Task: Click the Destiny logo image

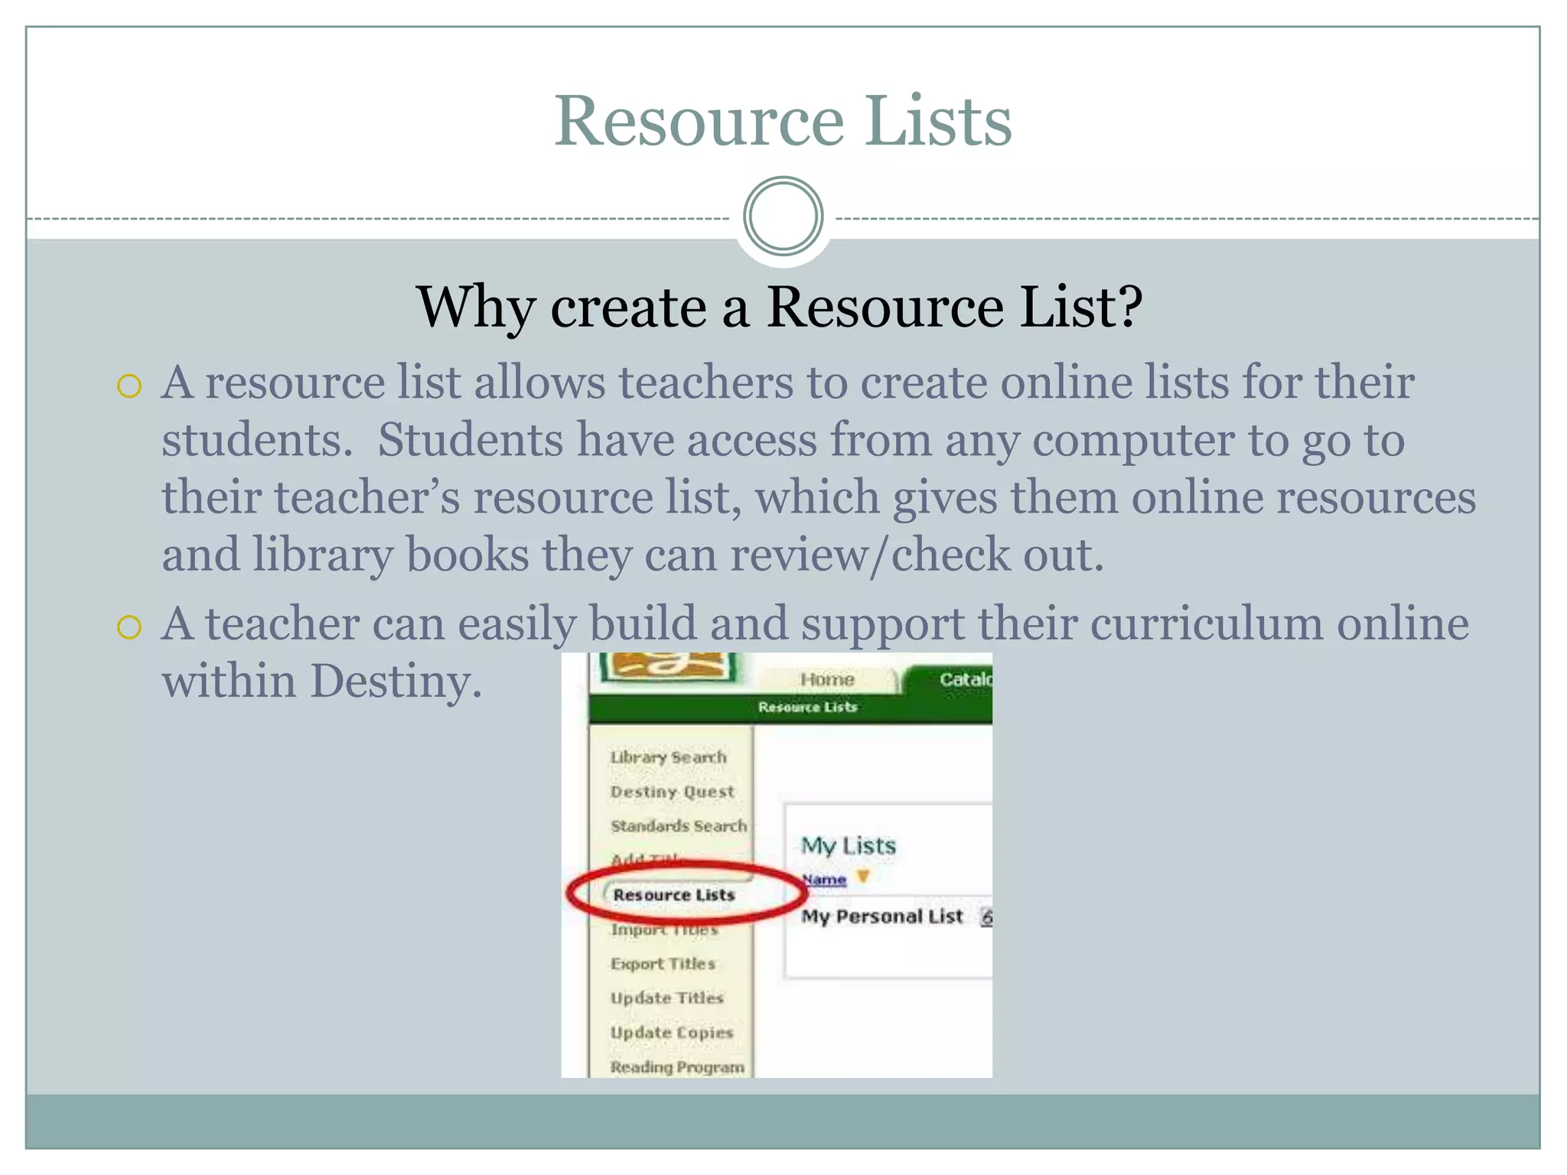Action: pos(673,667)
